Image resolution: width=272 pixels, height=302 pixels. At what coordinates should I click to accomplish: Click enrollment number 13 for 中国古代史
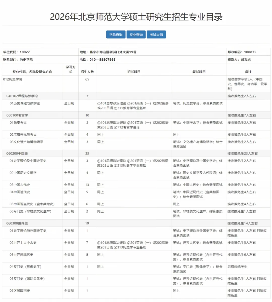pyautogui.click(x=87, y=185)
